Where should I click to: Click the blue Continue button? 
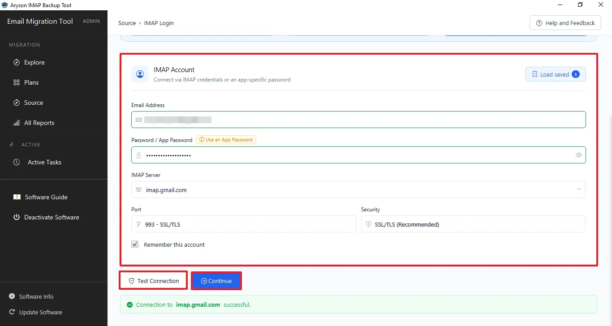[216, 281]
